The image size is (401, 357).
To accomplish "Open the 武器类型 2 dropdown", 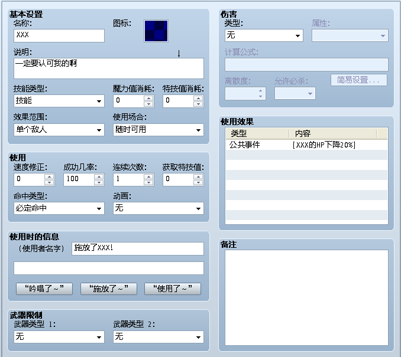I will coord(159,337).
